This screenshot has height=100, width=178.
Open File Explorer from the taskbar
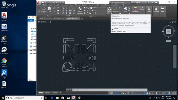click(x=57, y=98)
